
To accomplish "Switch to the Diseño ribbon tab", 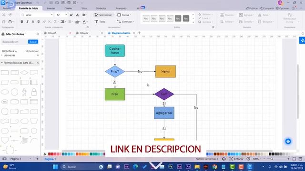I will (x=68, y=9).
